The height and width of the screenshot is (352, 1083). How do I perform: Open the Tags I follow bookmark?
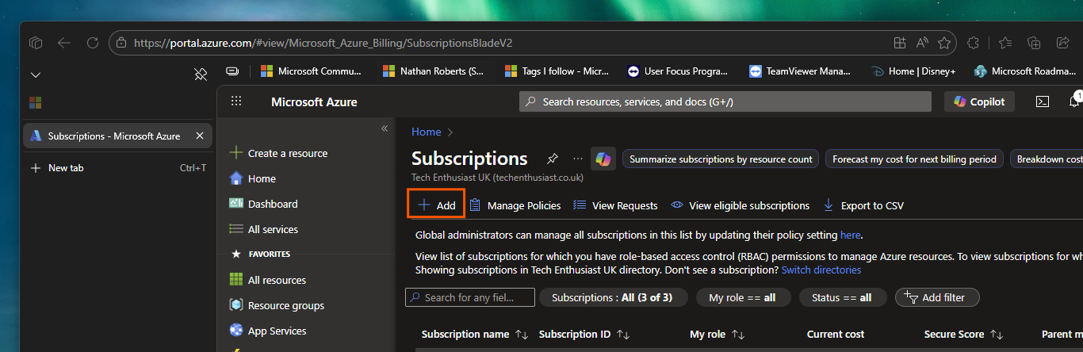557,71
